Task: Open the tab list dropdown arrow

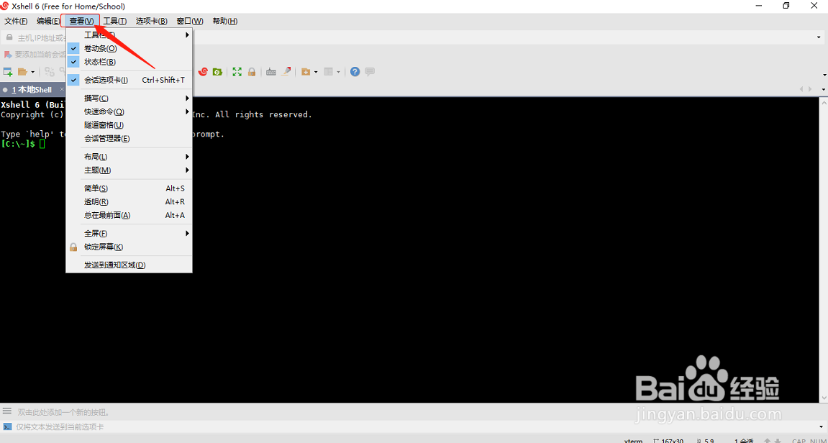Action: 824,90
